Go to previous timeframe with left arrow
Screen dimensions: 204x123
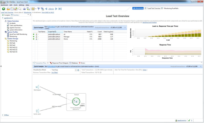(x=46, y=9)
